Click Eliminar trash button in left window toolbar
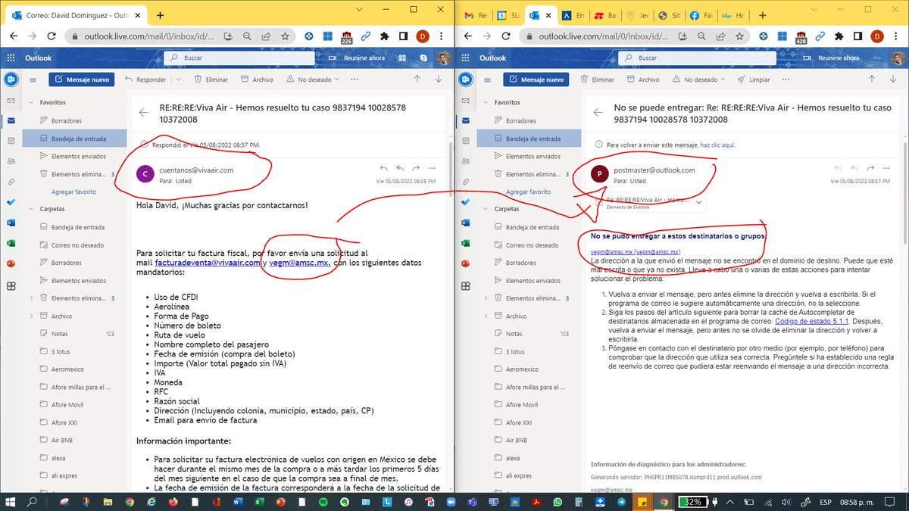Screen dimensions: 909x511 [211, 79]
